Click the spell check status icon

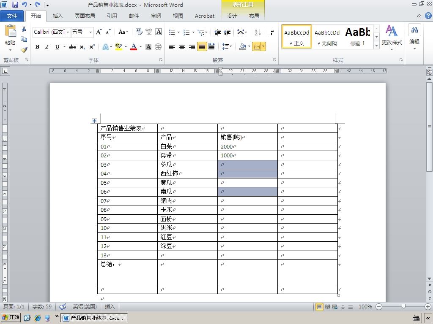pyautogui.click(x=63, y=306)
